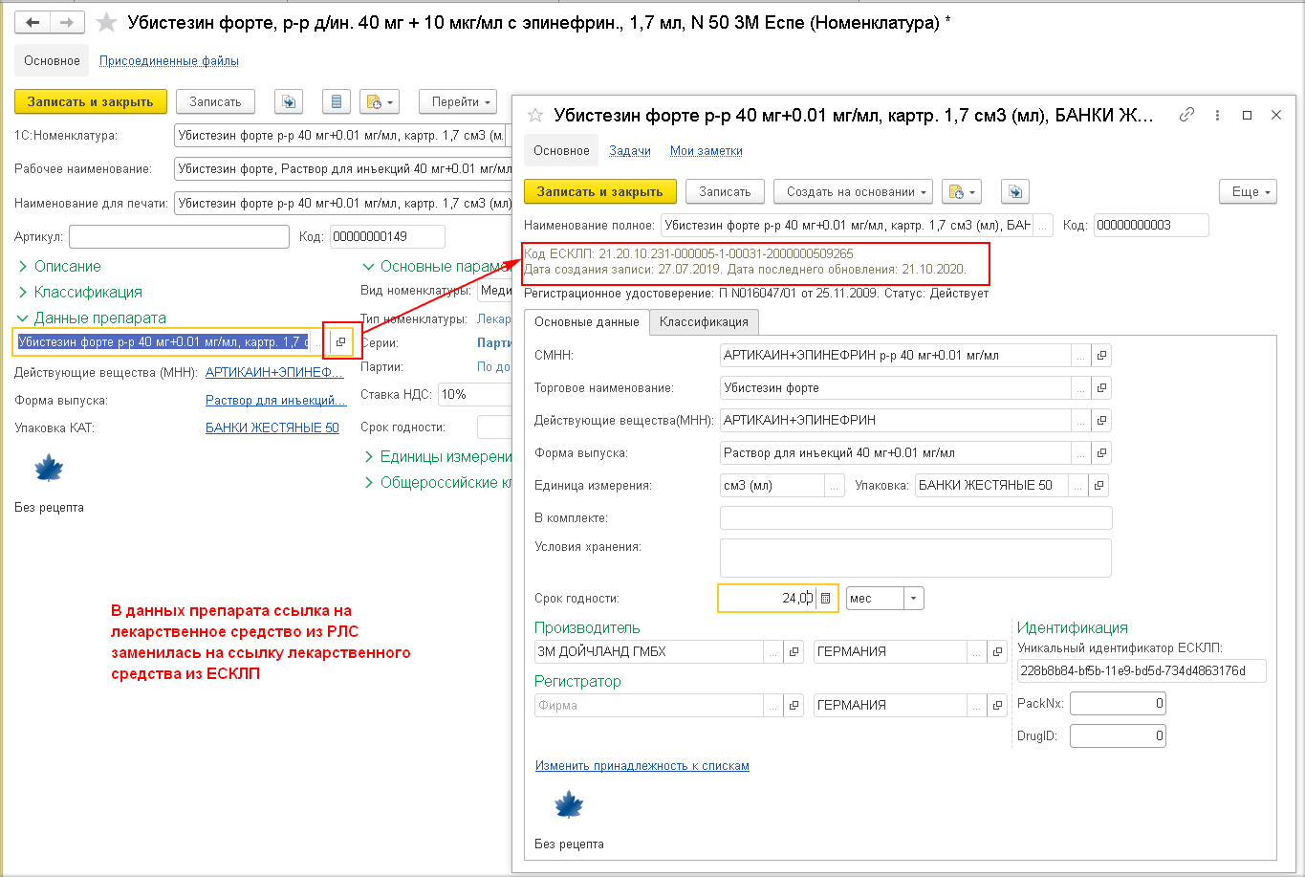
Task: Open Форма выпуска record via open icon
Action: point(1101,452)
